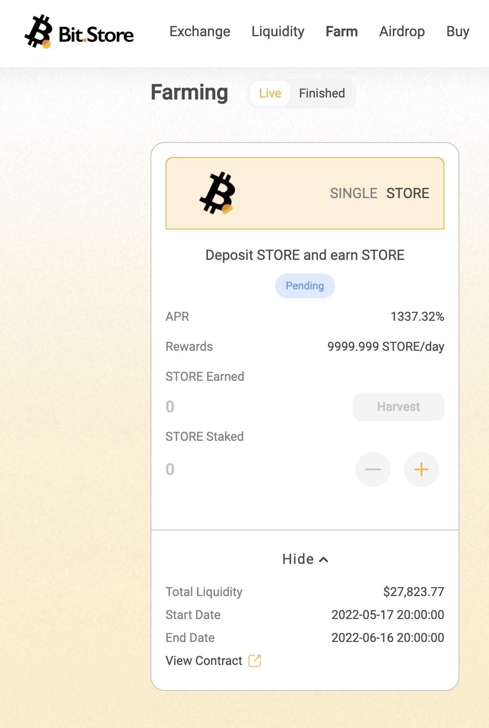489x728 pixels.
Task: Open the Exchange menu item
Action: click(x=200, y=31)
